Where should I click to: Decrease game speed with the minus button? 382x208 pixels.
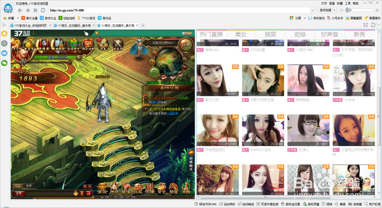(x=341, y=10)
